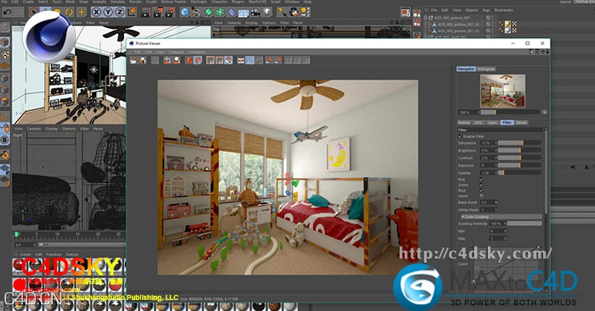Switch to the Layer tab
Viewport: 595px width, 311px height.
(x=492, y=123)
